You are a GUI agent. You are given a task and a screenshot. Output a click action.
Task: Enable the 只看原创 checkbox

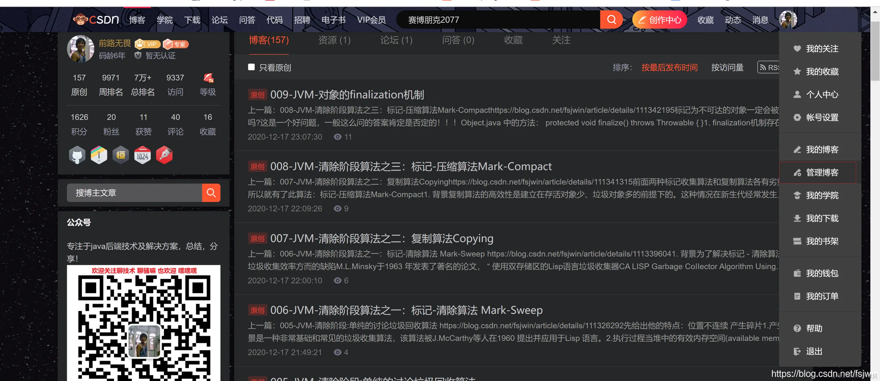click(x=251, y=67)
